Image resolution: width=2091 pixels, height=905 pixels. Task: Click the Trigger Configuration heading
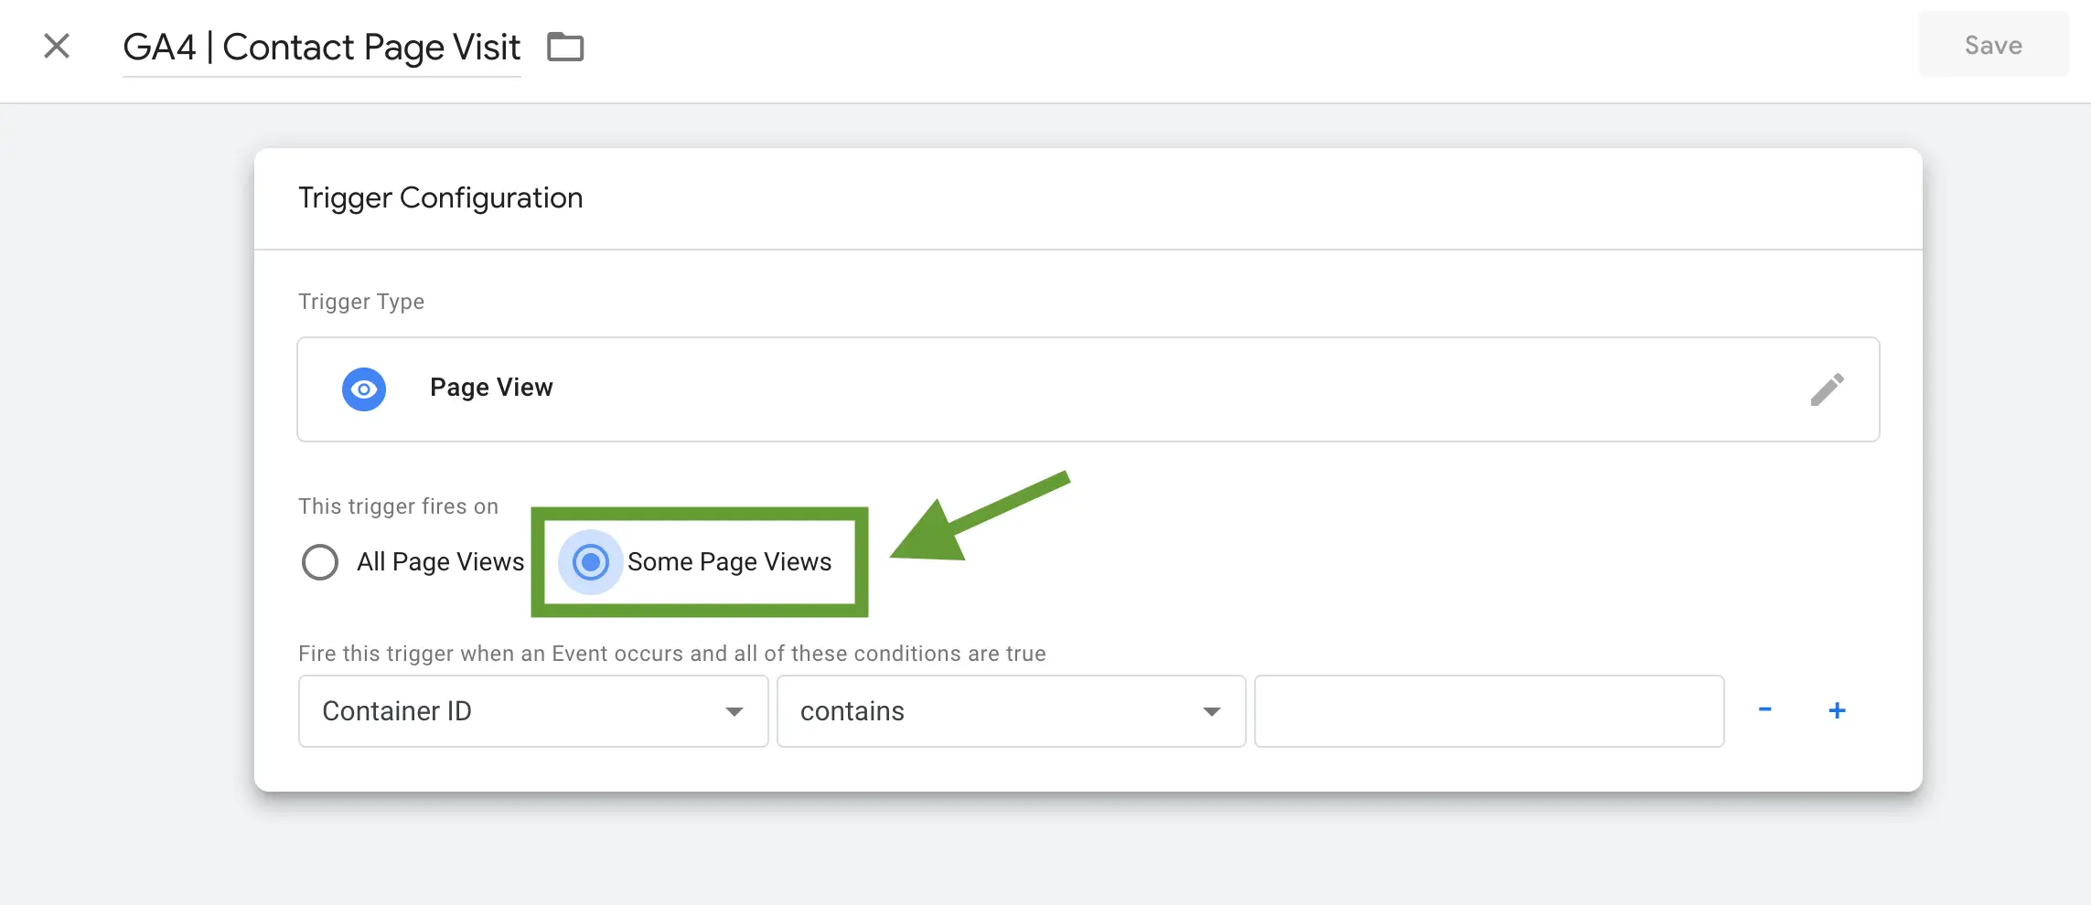point(440,198)
